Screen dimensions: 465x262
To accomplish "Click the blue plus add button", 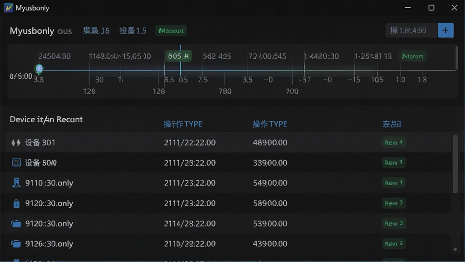I will [445, 30].
